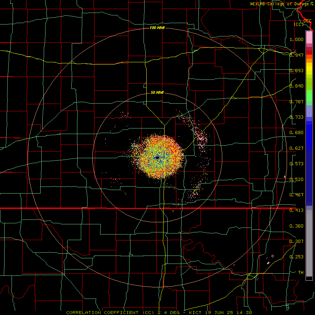Image resolution: width=315 pixels, height=315 pixels.
Task: Select the 0.787 legend value
Action: pyautogui.click(x=296, y=101)
